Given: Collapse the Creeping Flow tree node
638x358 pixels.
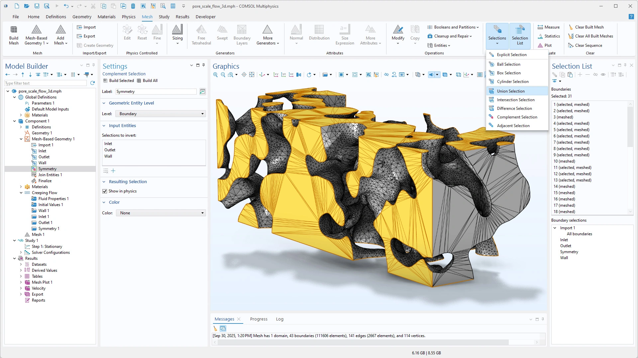Looking at the screenshot, I should coord(21,193).
